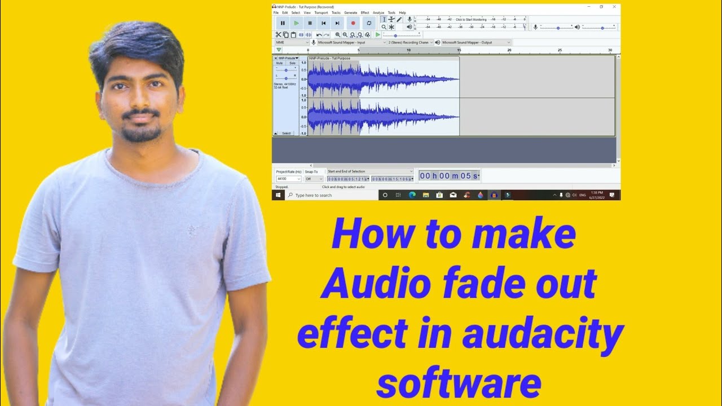
Task: Pause playback with the Pause button
Action: tap(283, 23)
